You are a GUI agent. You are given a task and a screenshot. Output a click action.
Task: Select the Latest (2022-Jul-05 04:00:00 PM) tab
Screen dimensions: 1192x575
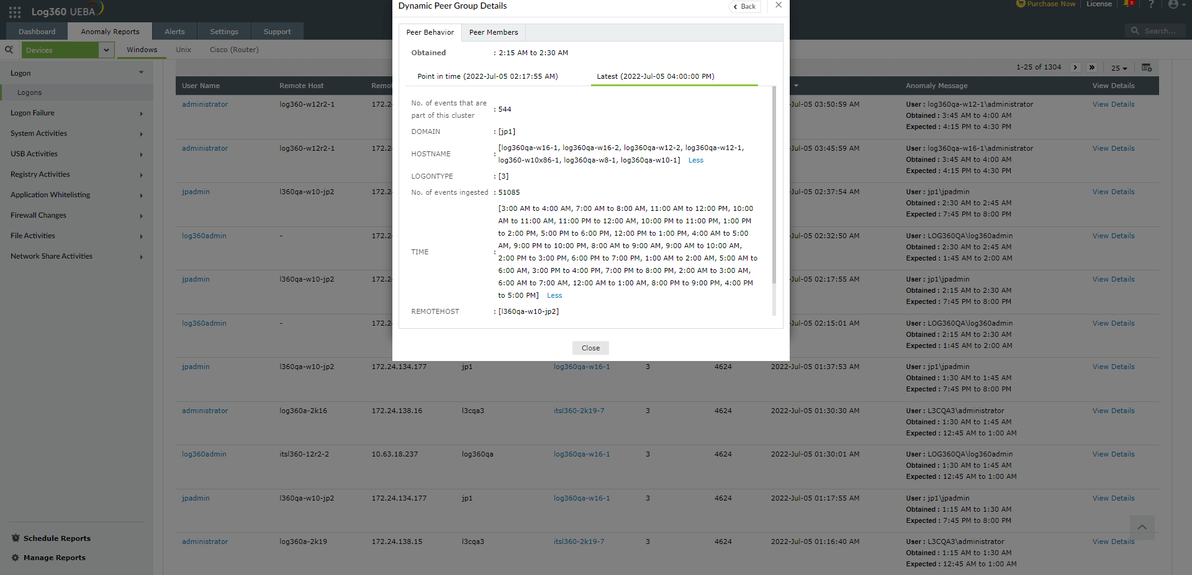coord(656,76)
